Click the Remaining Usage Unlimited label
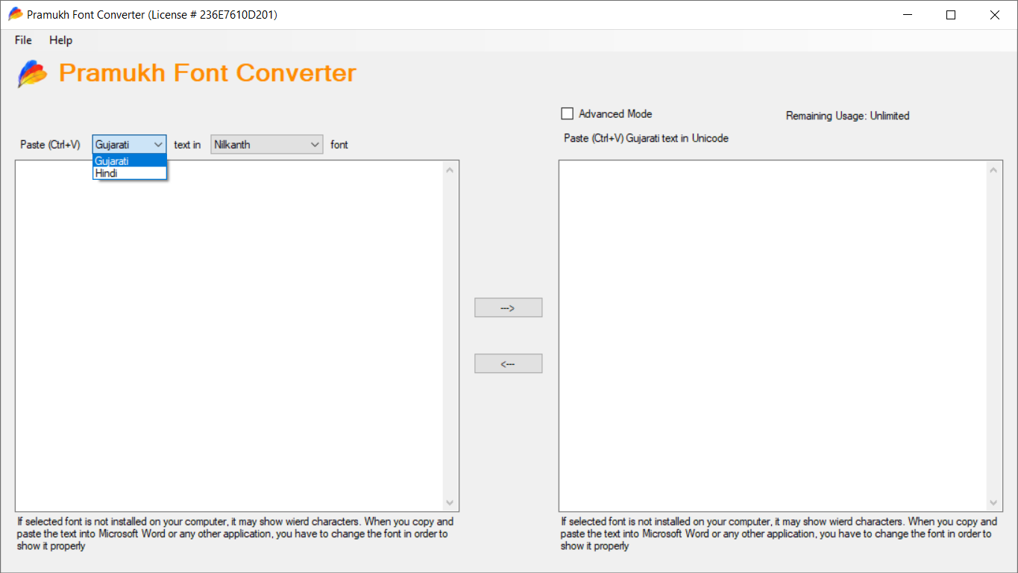The height and width of the screenshot is (573, 1018). (x=847, y=116)
